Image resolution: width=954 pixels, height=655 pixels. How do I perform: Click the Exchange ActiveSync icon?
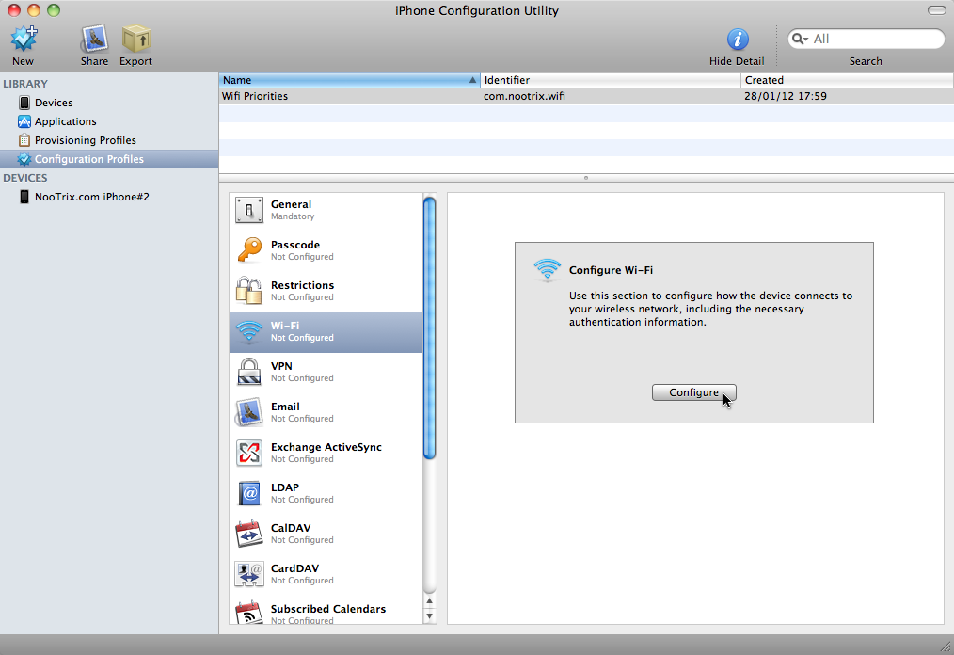[248, 453]
